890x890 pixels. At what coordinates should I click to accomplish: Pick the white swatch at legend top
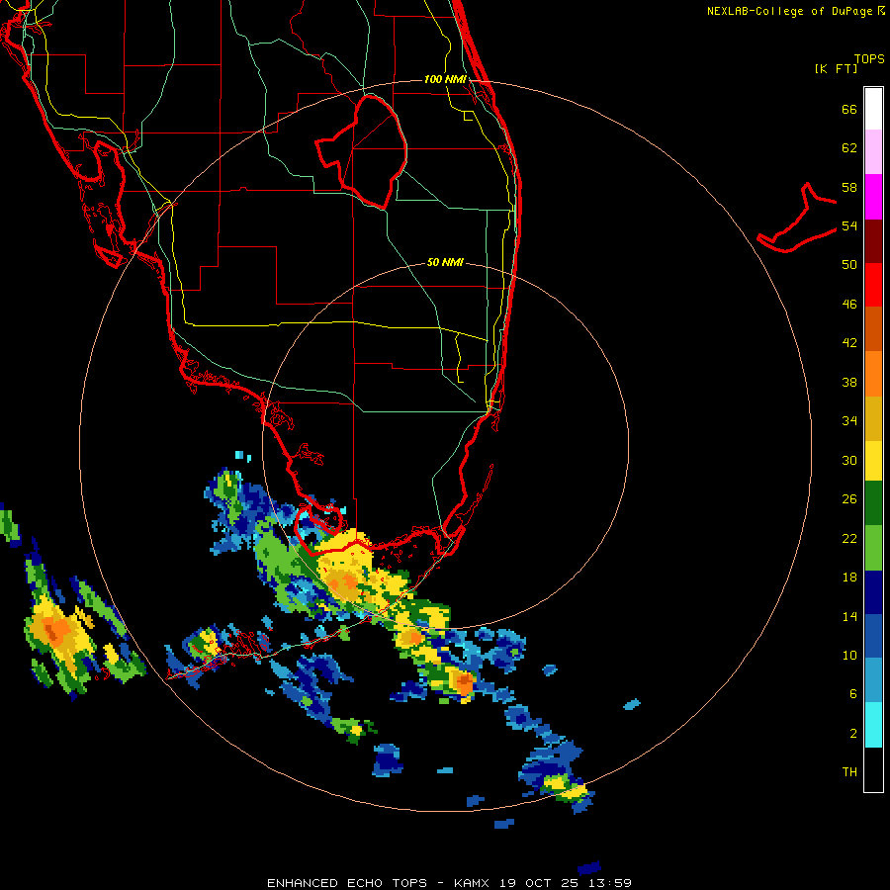[x=873, y=109]
